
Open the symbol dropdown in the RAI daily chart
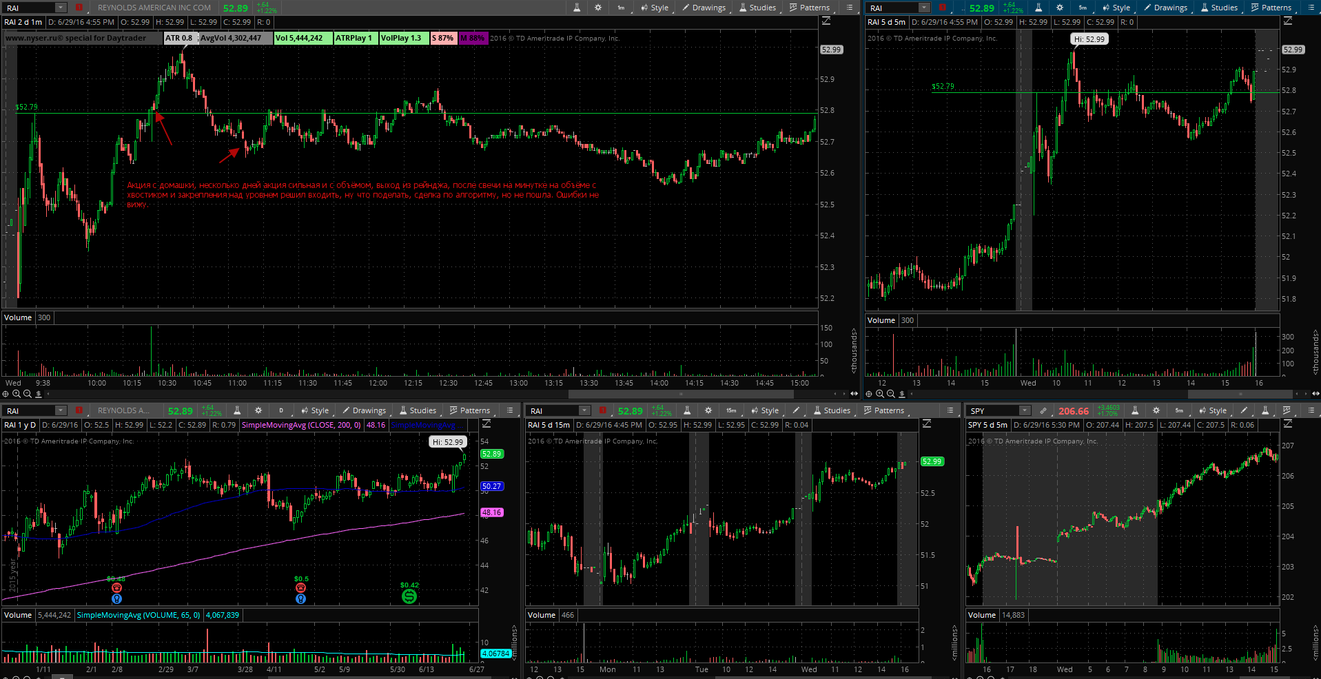(61, 410)
